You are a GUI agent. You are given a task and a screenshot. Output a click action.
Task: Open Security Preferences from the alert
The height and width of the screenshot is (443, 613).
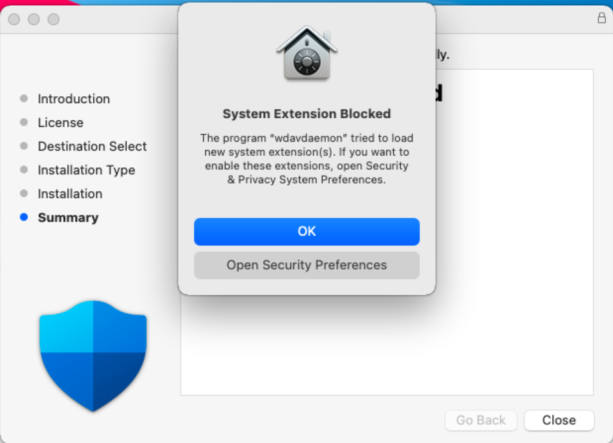[x=306, y=265]
